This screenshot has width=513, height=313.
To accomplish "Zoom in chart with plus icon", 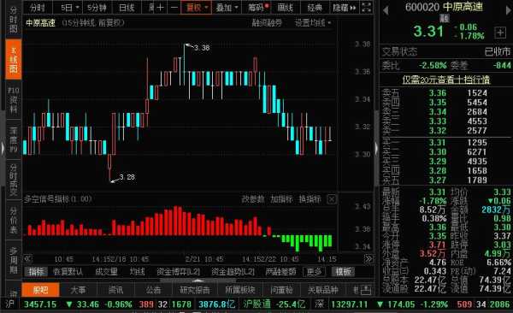I will [161, 7].
